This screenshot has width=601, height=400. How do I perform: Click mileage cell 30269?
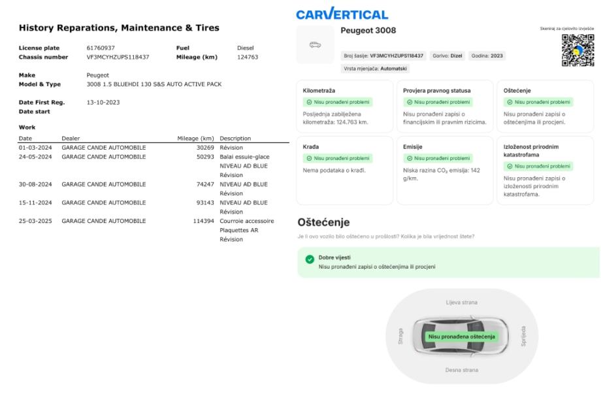coord(205,148)
